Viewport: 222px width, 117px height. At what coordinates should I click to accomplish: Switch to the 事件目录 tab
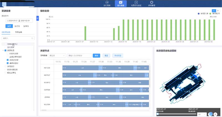pos(19,32)
